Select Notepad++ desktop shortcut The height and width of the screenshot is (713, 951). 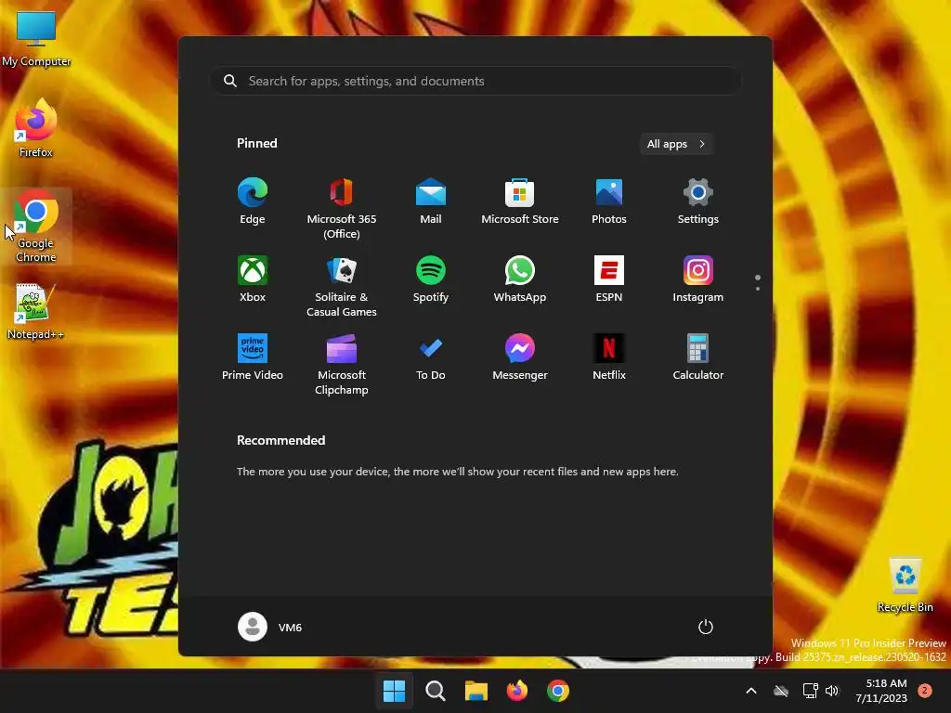tap(36, 311)
